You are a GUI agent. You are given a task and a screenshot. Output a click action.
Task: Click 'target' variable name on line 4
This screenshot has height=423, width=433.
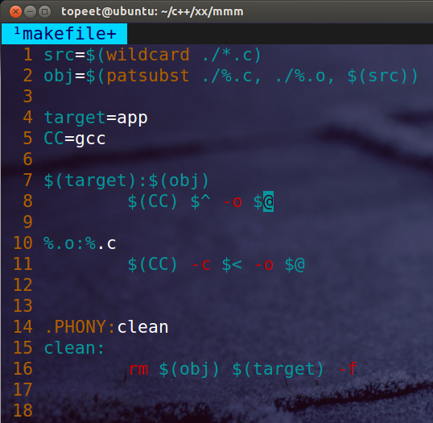coord(75,118)
